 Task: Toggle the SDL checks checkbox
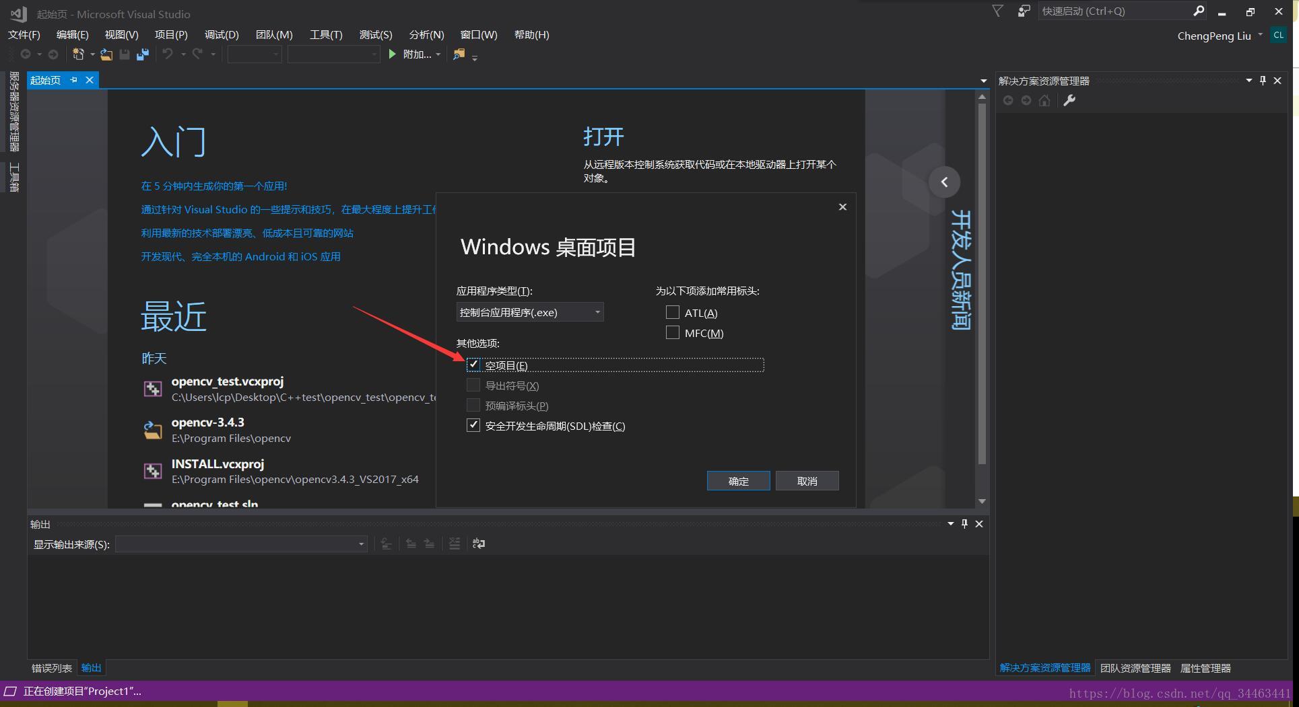coord(473,425)
